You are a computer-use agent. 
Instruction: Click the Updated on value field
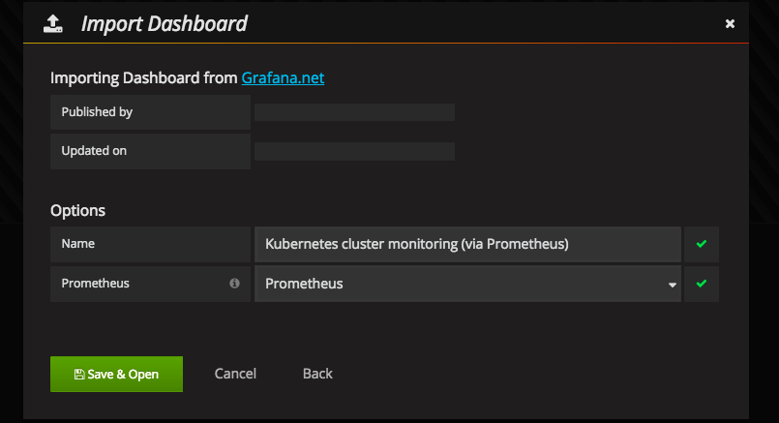354,151
